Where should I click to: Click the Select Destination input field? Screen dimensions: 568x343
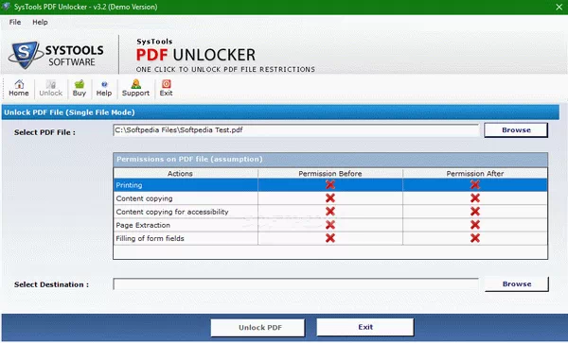coord(296,284)
